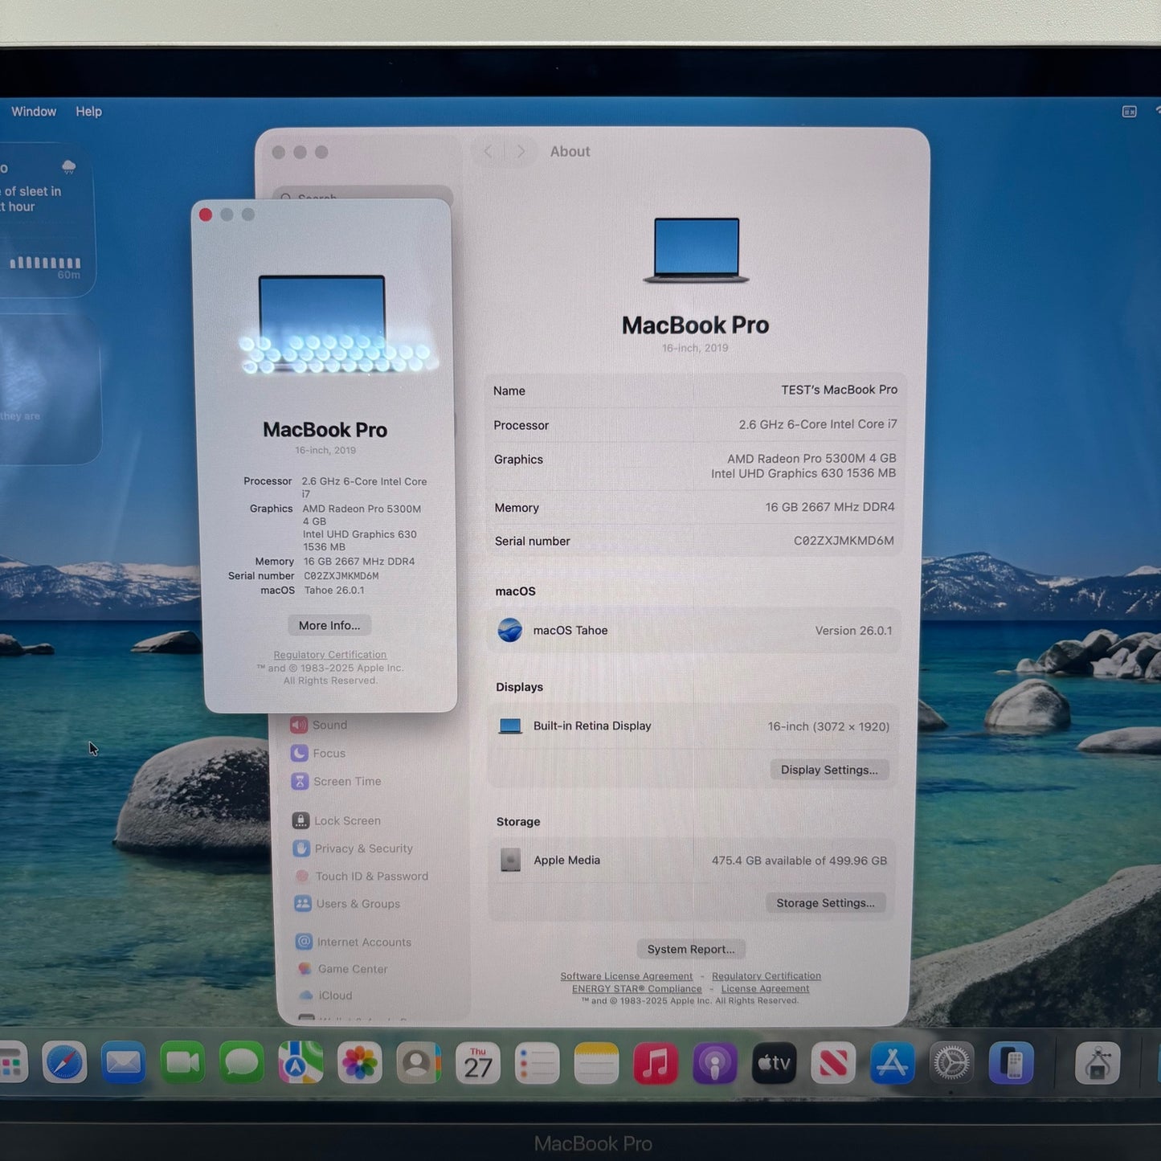Screen dimensions: 1161x1161
Task: Click Storage Settings... button
Action: click(x=825, y=903)
